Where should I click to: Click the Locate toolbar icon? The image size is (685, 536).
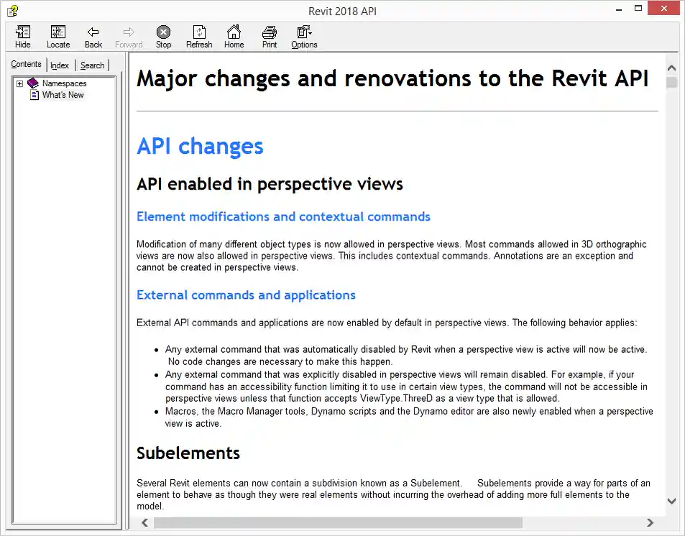click(x=58, y=36)
